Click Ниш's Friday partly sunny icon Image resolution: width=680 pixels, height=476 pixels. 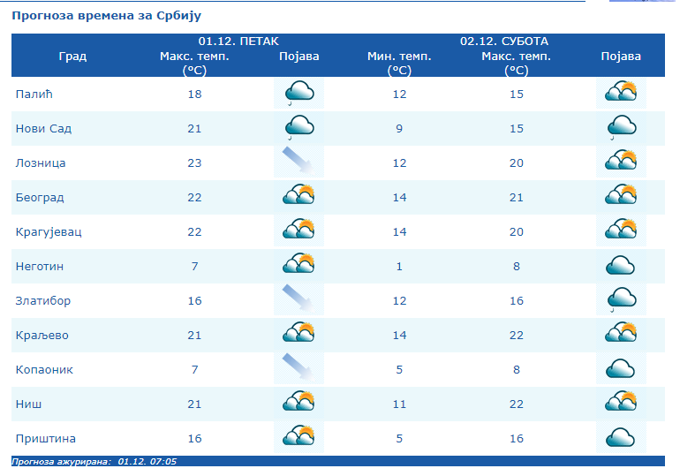click(x=298, y=404)
